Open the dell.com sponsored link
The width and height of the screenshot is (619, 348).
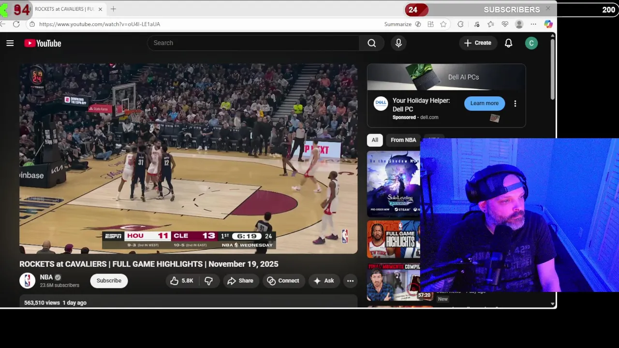coord(429,117)
